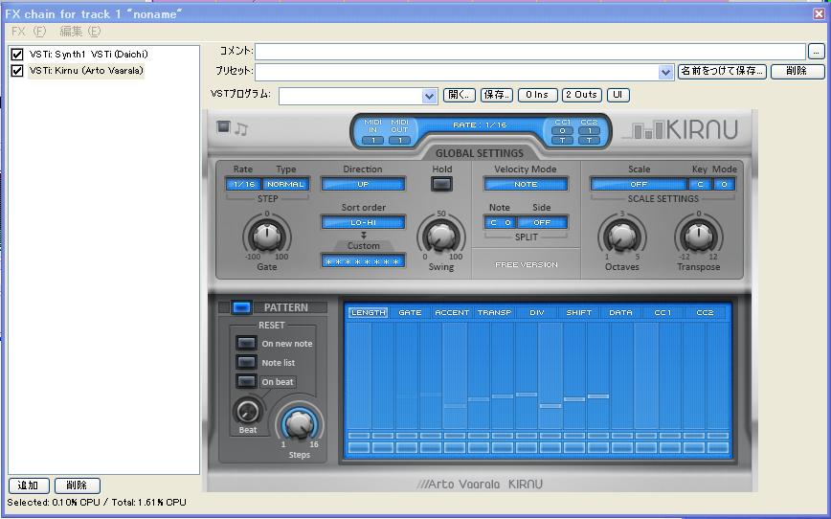
Task: Open the FX menu
Action: pos(29,32)
